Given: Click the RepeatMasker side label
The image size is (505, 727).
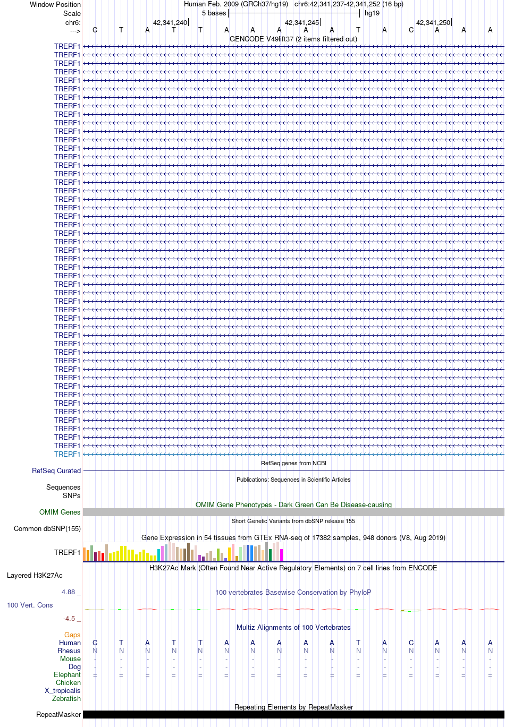Looking at the screenshot, I should tap(58, 714).
